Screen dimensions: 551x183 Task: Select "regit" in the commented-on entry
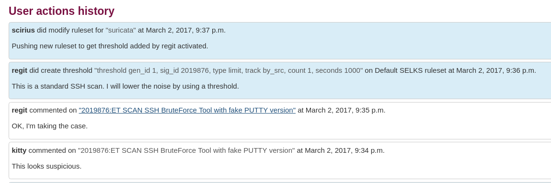[x=19, y=110]
